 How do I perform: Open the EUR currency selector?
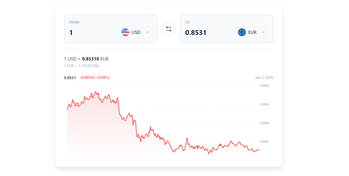pyautogui.click(x=252, y=32)
